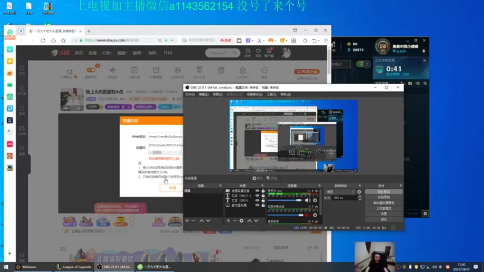484x272 pixels.
Task: Click the friend search magnifier in League client
Action: (425, 83)
